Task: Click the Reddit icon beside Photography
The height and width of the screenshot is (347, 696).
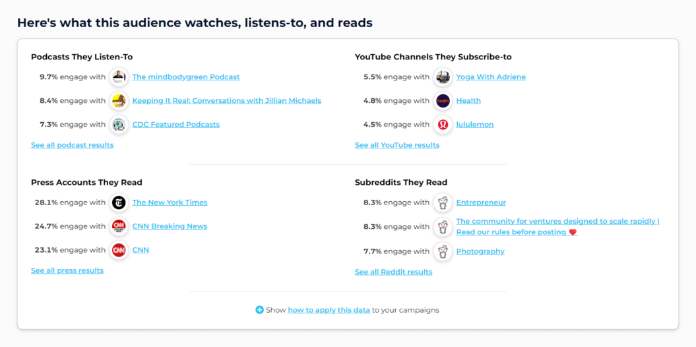Action: pos(443,251)
